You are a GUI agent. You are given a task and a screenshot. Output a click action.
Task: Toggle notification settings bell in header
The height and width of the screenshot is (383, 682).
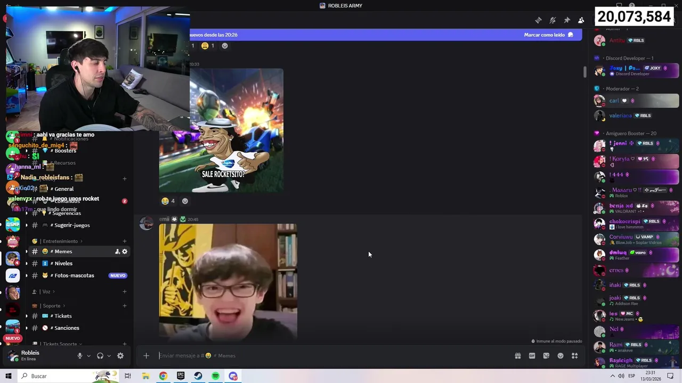(x=553, y=20)
